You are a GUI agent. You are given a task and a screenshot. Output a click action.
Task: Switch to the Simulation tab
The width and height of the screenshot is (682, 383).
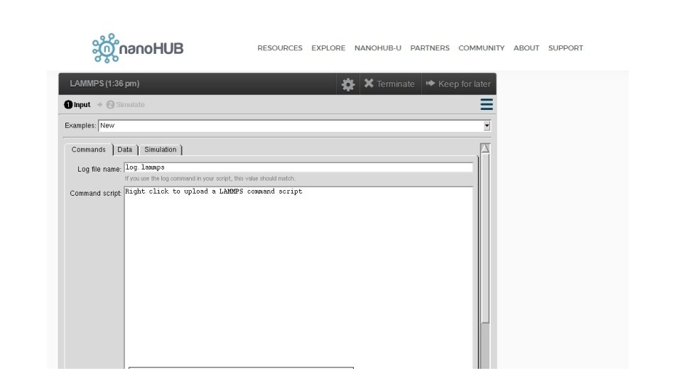161,150
